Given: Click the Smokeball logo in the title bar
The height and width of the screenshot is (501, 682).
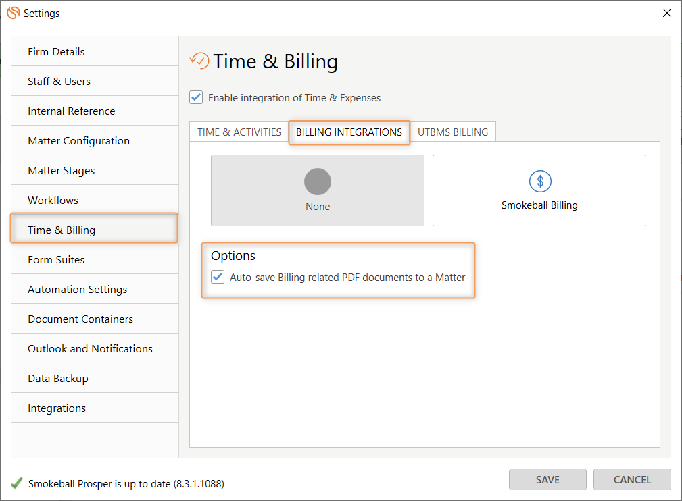Looking at the screenshot, I should (x=12, y=13).
